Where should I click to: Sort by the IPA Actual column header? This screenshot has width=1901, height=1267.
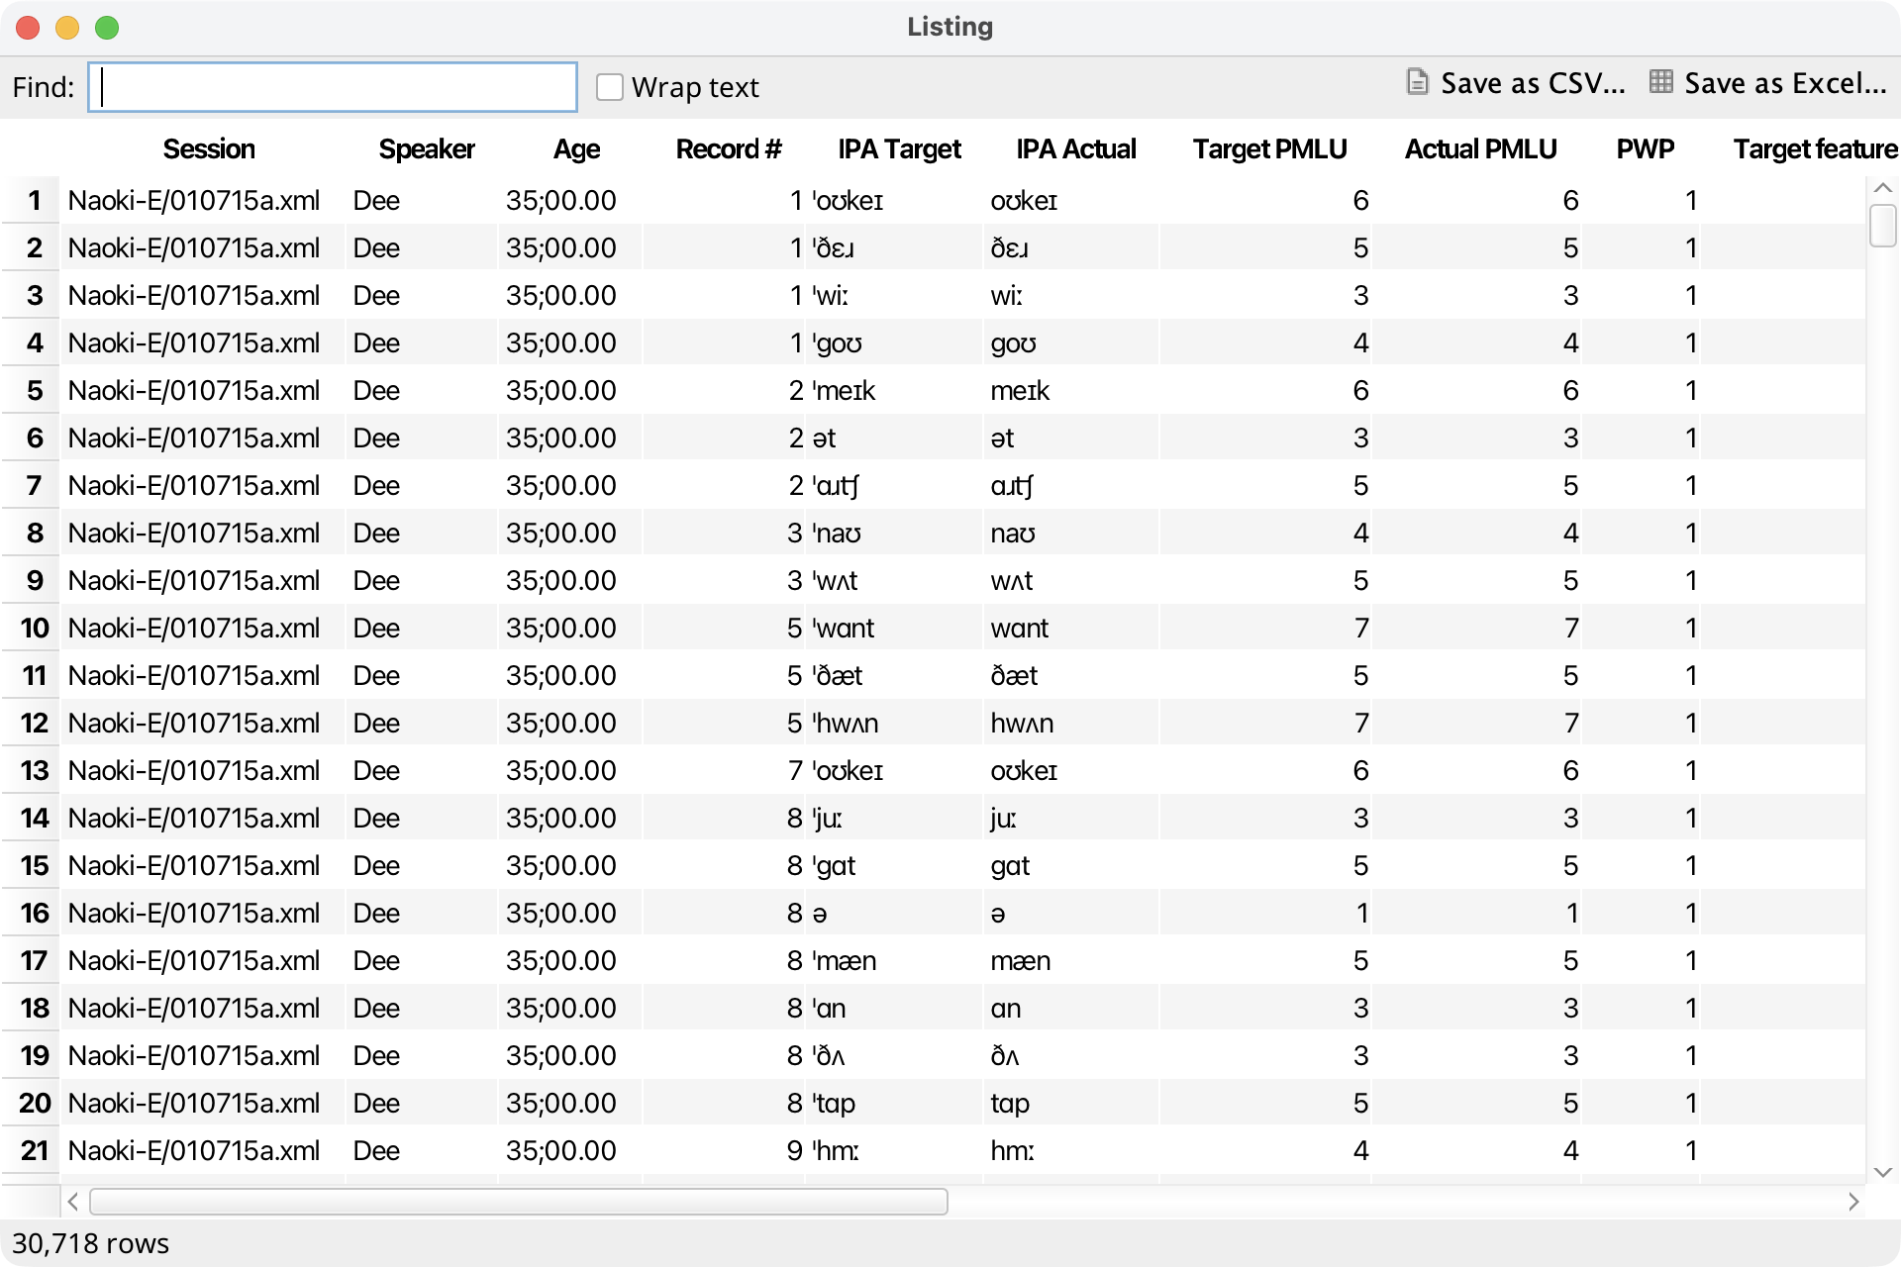tap(1076, 149)
